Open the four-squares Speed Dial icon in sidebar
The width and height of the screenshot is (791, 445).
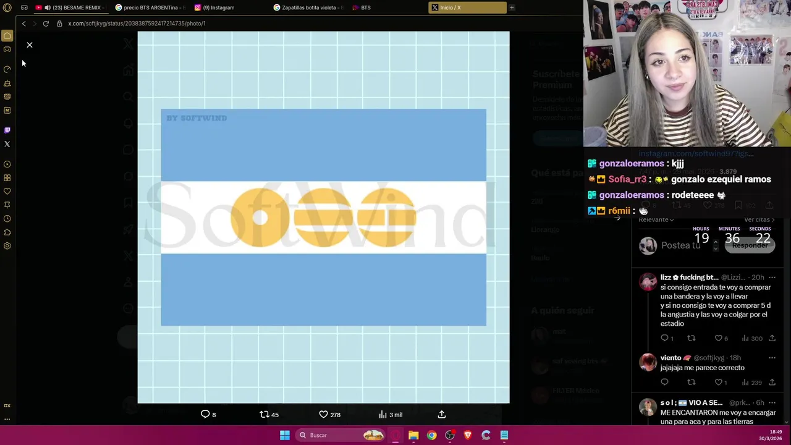pos(7,178)
